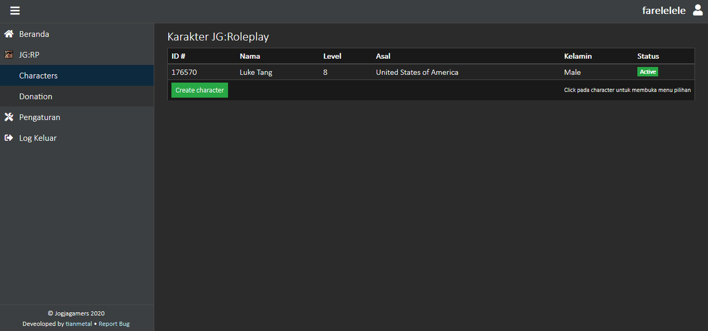Click the Status column header
The image size is (708, 331).
pos(648,56)
